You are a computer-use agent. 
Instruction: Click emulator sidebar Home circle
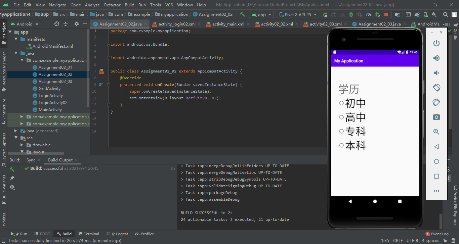436,161
